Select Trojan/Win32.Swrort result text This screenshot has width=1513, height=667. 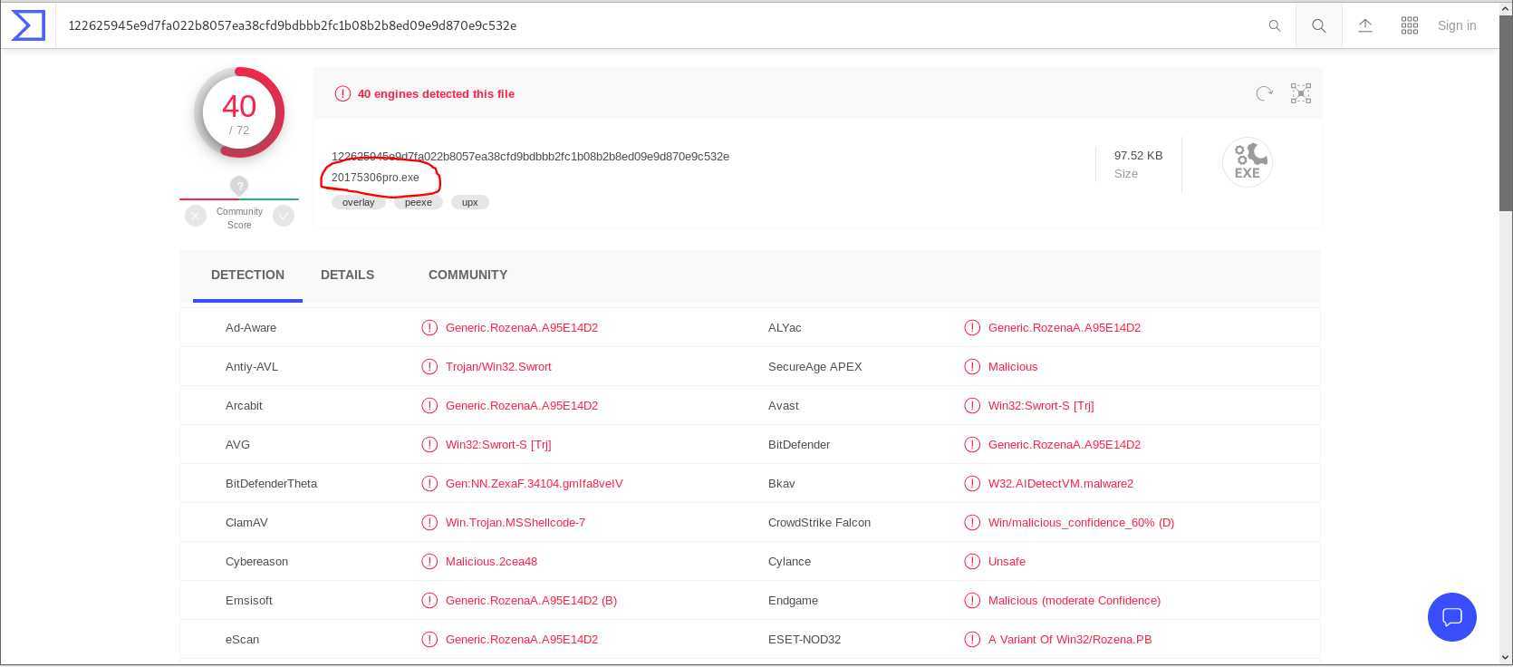498,367
